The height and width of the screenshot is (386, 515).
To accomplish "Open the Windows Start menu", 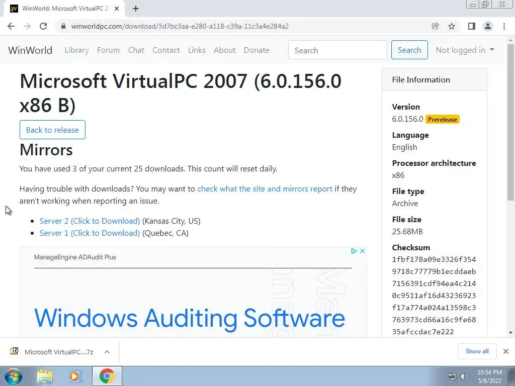I will pyautogui.click(x=13, y=376).
